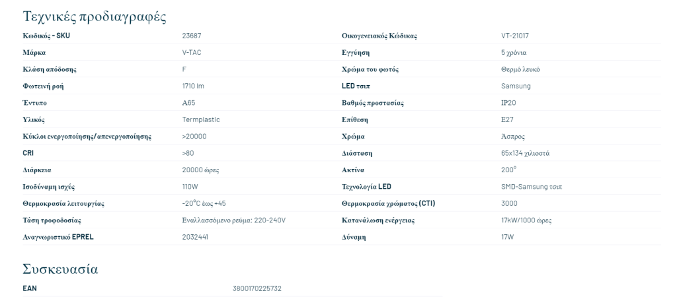Viewport: 677px width, 297px height.
Task: Select the Θερμό λευκό light color value
Action: [x=520, y=69]
